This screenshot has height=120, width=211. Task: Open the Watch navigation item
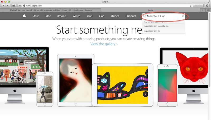tap(76, 16)
